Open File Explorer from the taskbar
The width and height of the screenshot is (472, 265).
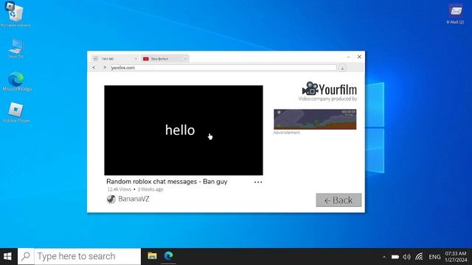(152, 256)
